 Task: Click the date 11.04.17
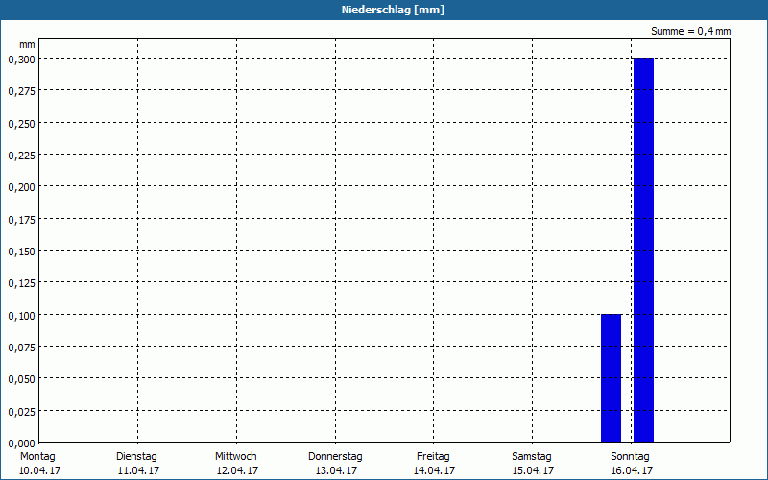click(138, 471)
